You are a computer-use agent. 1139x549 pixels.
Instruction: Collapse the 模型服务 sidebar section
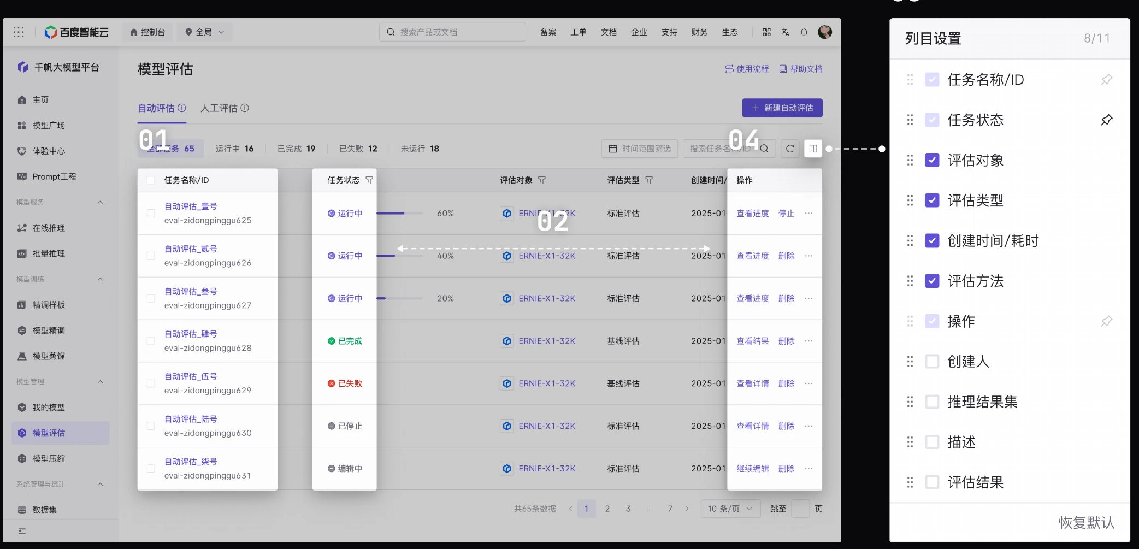coord(101,202)
